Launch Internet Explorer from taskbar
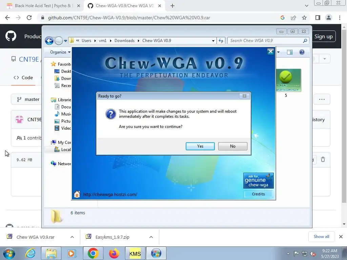Image resolution: width=347 pixels, height=260 pixels. click(30, 253)
